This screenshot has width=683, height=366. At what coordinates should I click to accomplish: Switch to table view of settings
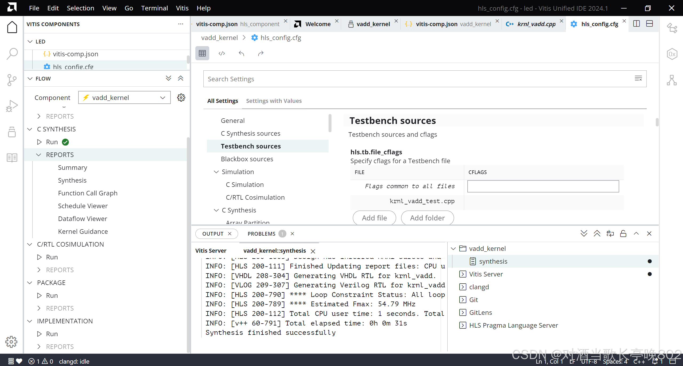click(x=202, y=53)
